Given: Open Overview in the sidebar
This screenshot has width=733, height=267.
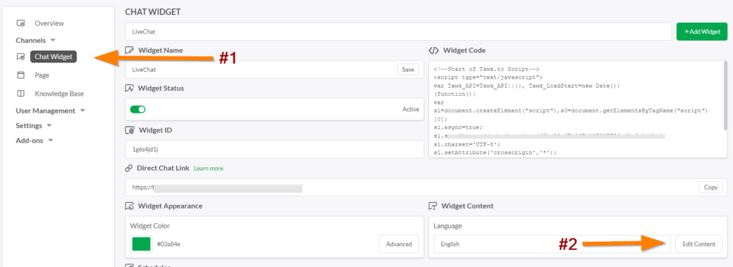Looking at the screenshot, I should coord(49,24).
